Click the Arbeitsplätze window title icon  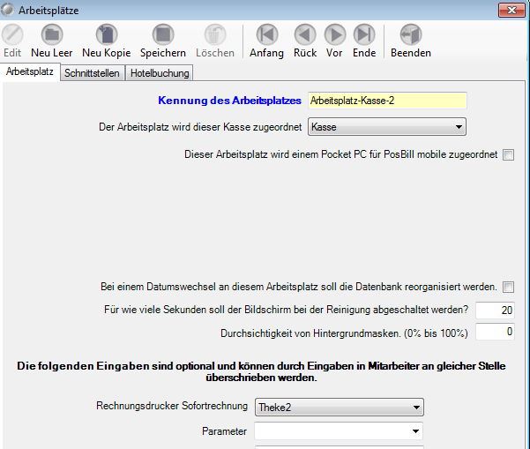click(7, 10)
